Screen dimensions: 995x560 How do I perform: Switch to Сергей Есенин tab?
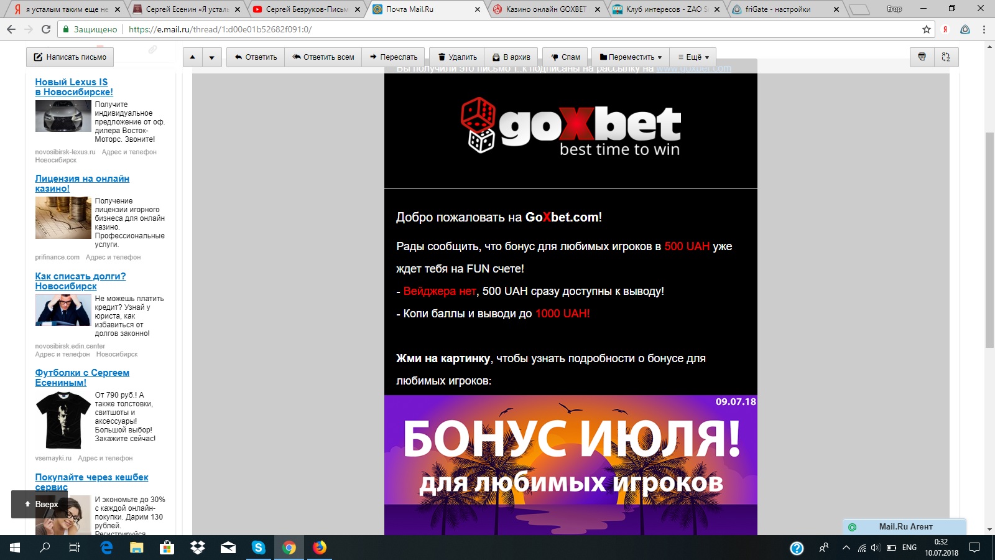pyautogui.click(x=187, y=9)
